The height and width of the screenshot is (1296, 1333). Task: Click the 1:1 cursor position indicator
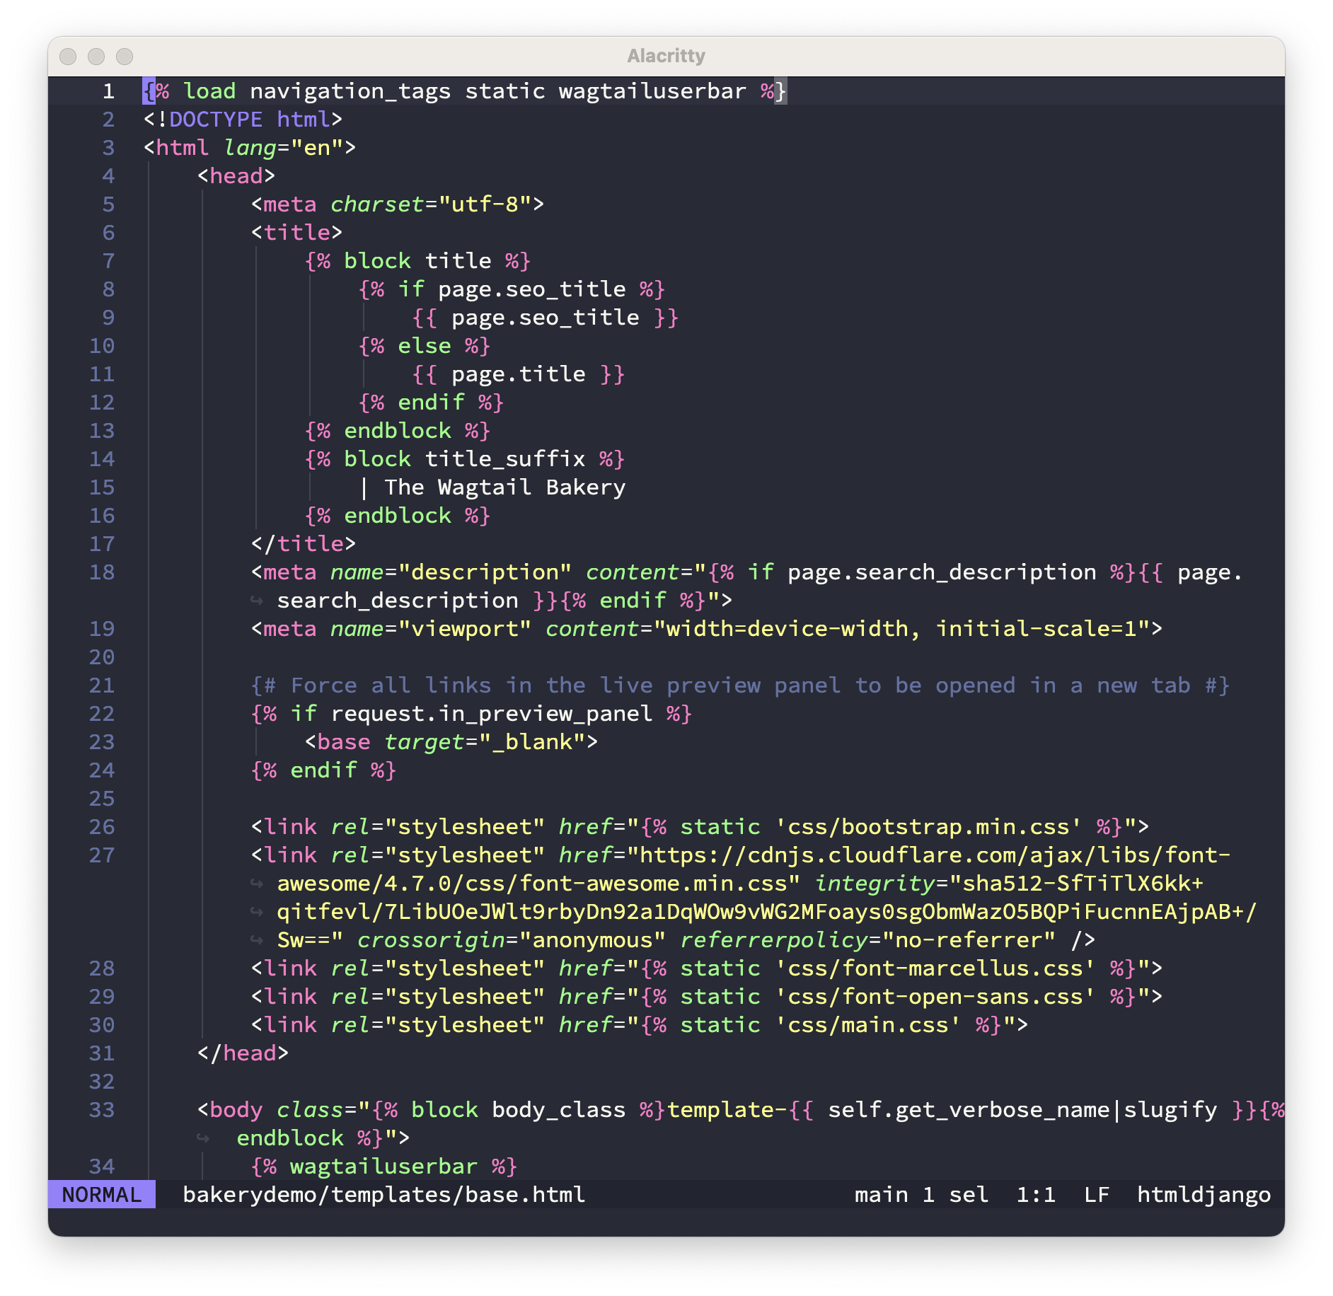(1036, 1195)
